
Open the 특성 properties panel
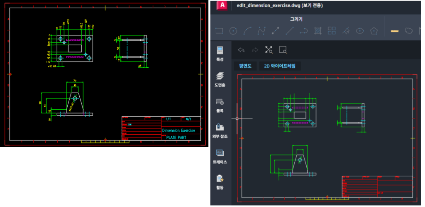[220, 54]
